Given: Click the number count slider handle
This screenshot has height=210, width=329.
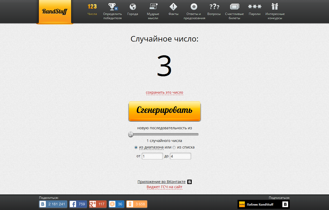Looking at the screenshot, I should (x=131, y=134).
